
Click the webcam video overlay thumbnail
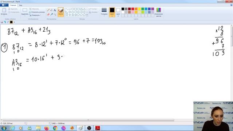click(213, 116)
